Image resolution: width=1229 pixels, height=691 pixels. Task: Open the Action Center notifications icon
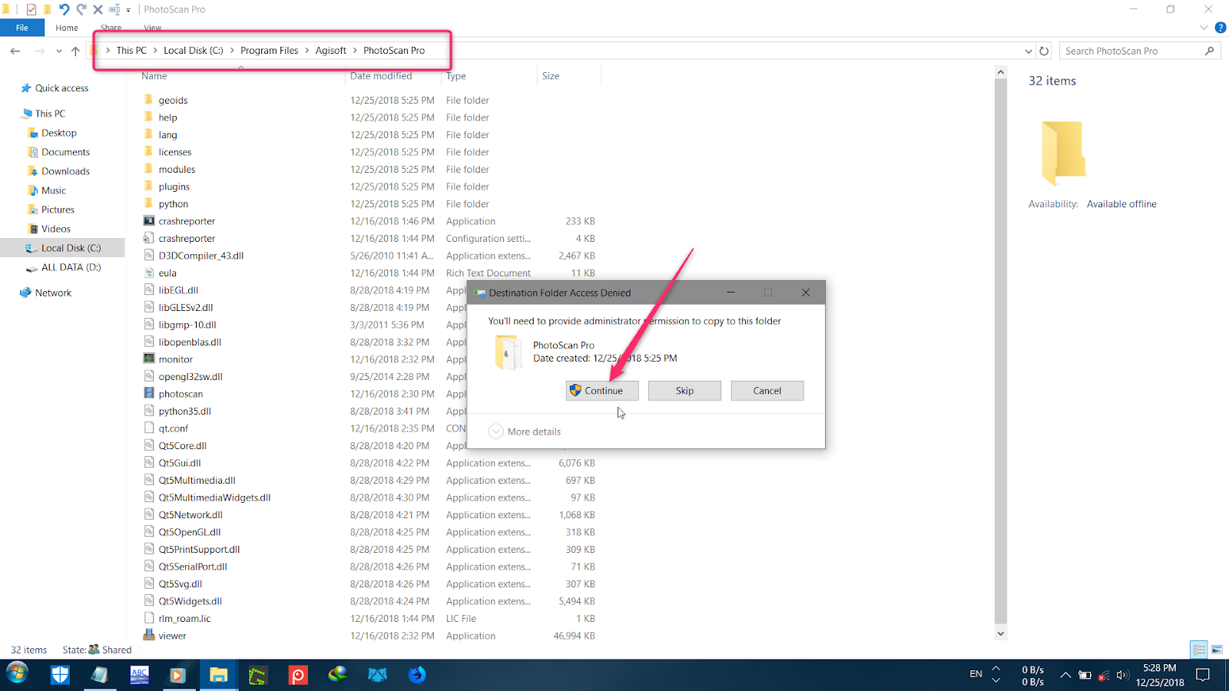tap(1204, 675)
